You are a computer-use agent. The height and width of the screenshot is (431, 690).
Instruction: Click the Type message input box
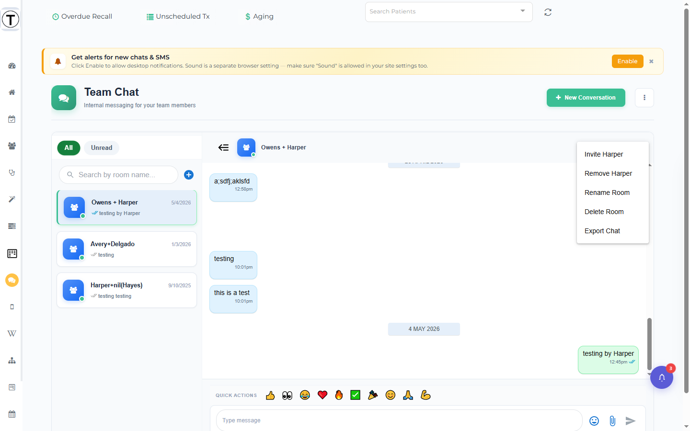click(x=399, y=420)
